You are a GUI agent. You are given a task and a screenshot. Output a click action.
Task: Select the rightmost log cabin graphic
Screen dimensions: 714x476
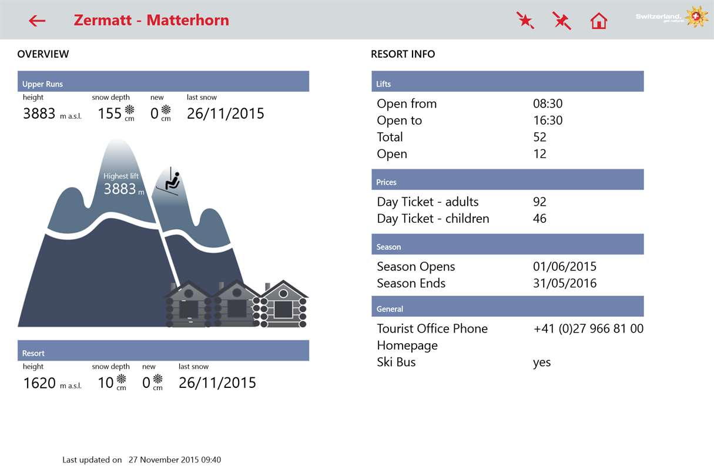(283, 304)
